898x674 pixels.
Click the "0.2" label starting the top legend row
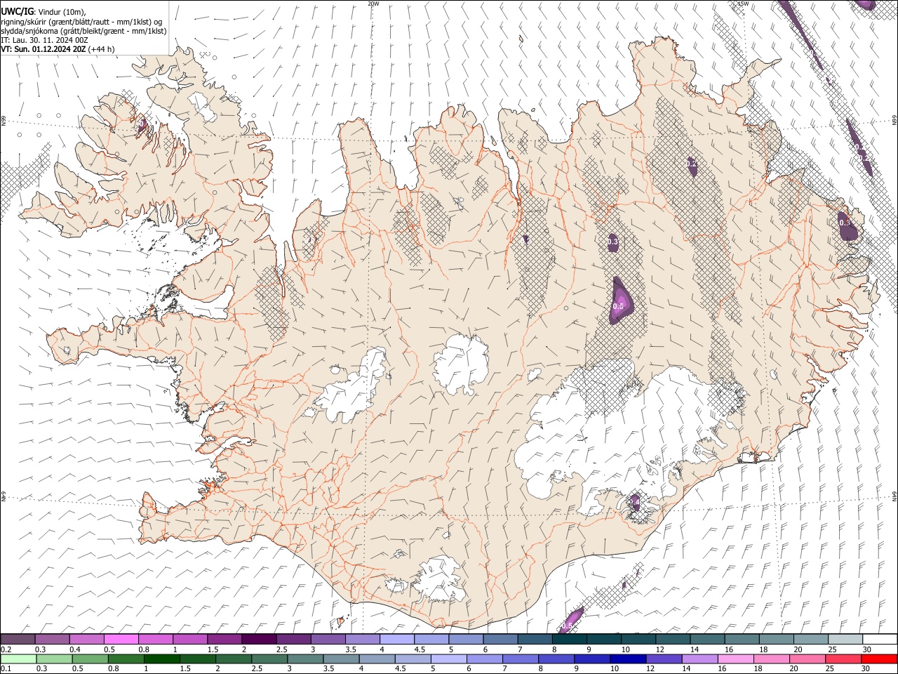(x=6, y=649)
